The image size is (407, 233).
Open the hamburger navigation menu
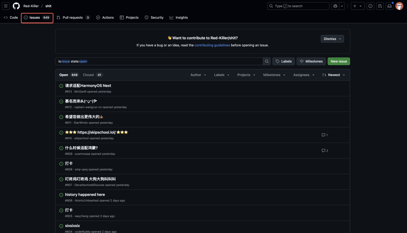click(x=6, y=6)
